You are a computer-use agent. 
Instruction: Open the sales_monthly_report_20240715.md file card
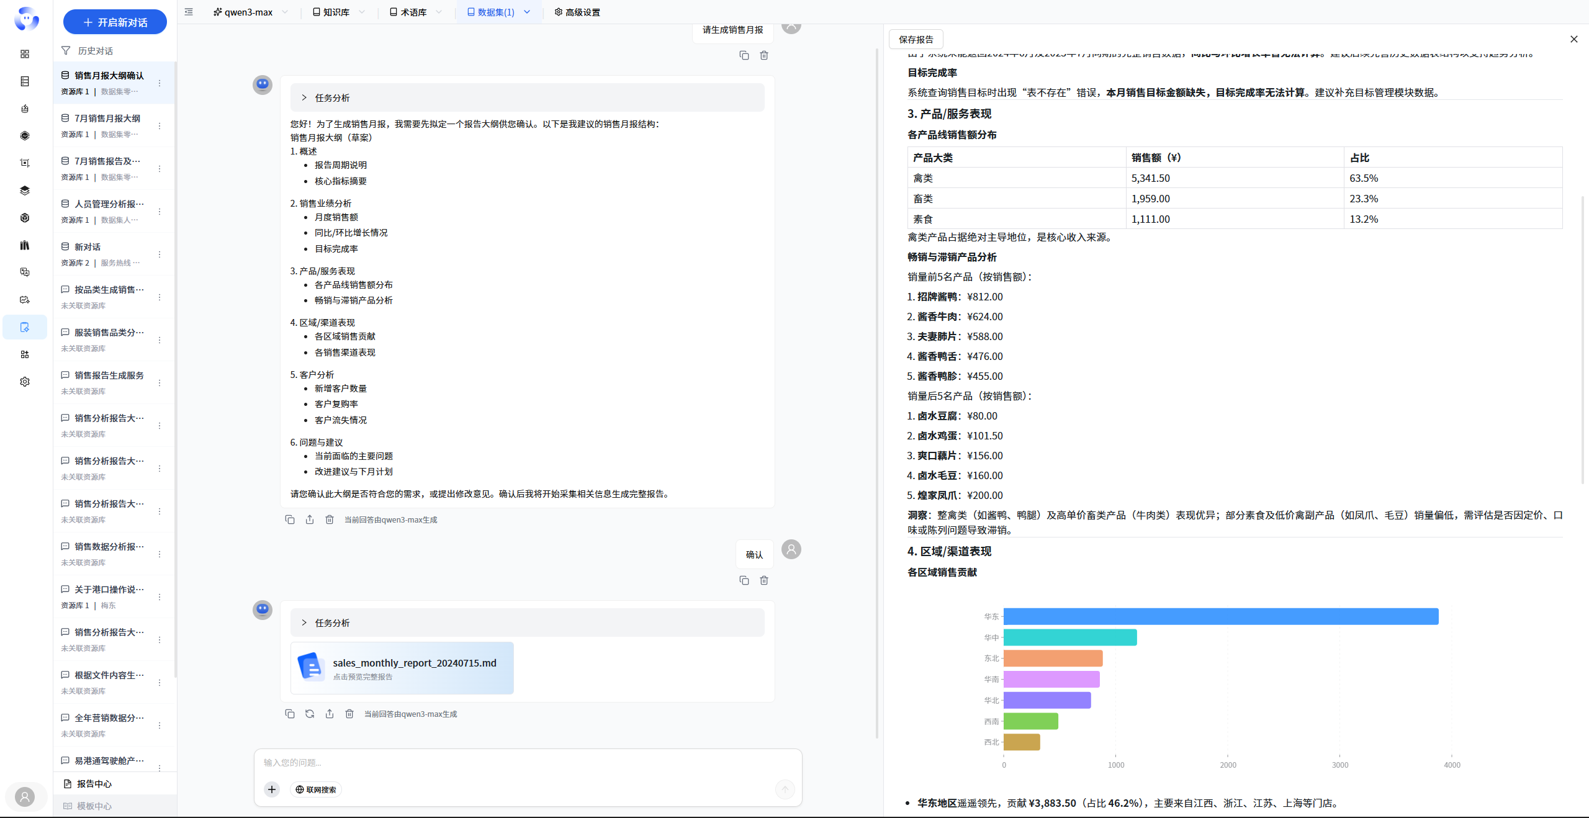(402, 668)
